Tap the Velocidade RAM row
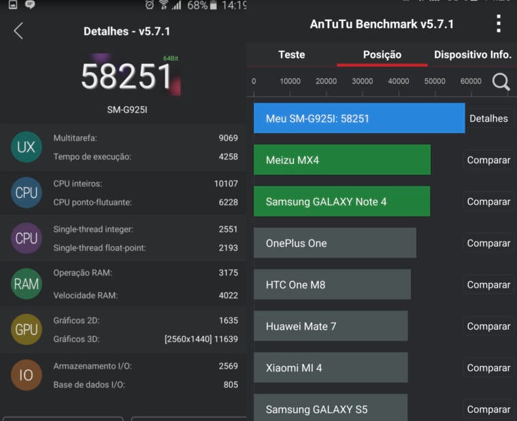Screen dimensions: 517x421 146,295
